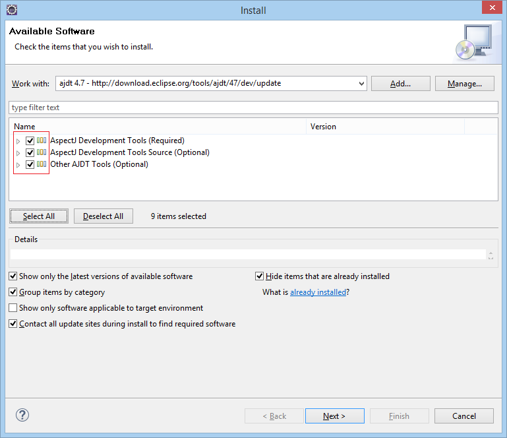Image resolution: width=507 pixels, height=438 pixels.
Task: Close the Install dialog with the X button
Action: tap(492, 7)
